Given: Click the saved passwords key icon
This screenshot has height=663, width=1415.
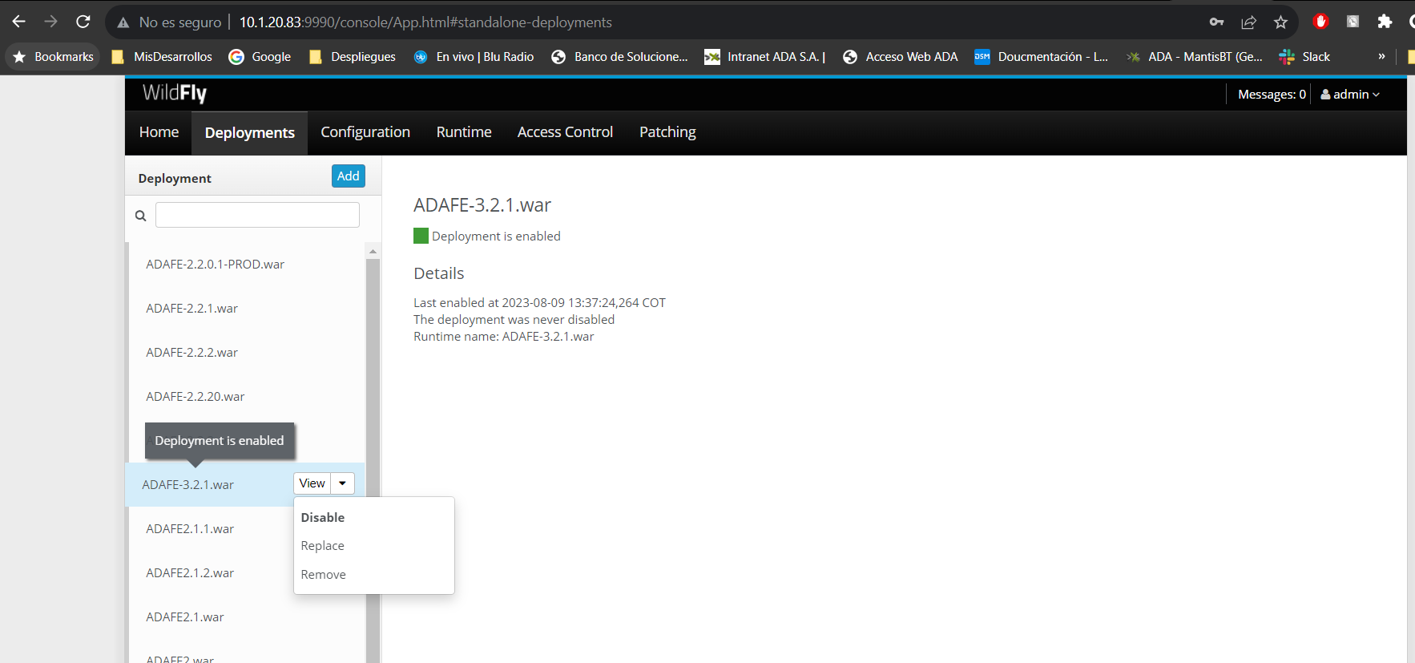Looking at the screenshot, I should [x=1216, y=22].
